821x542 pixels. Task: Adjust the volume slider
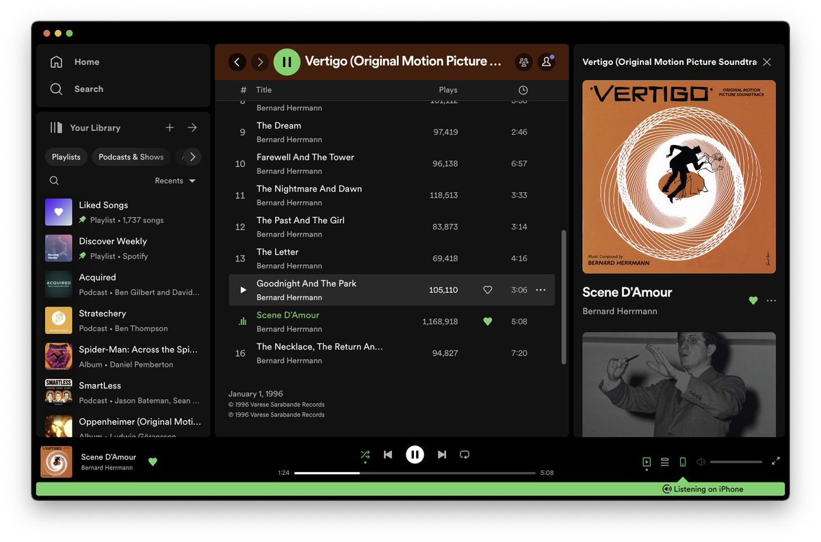pos(736,462)
